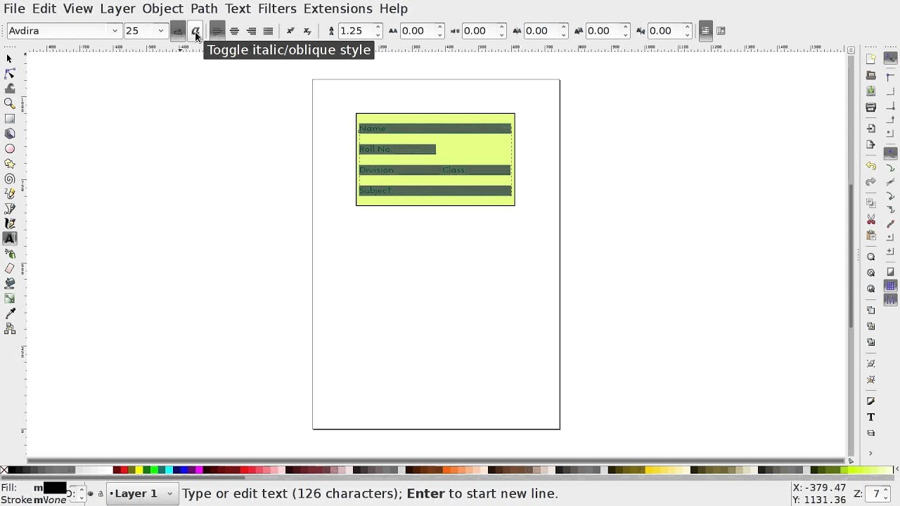
Task: Toggle snap to guides
Action: 891,300
